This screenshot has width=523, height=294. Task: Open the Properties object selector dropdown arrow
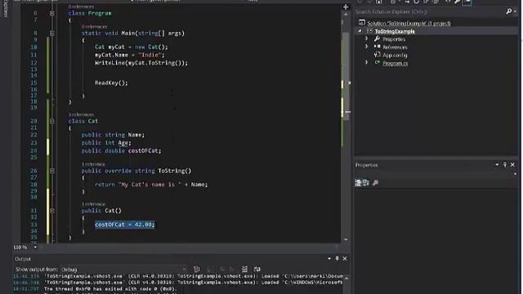(516, 174)
